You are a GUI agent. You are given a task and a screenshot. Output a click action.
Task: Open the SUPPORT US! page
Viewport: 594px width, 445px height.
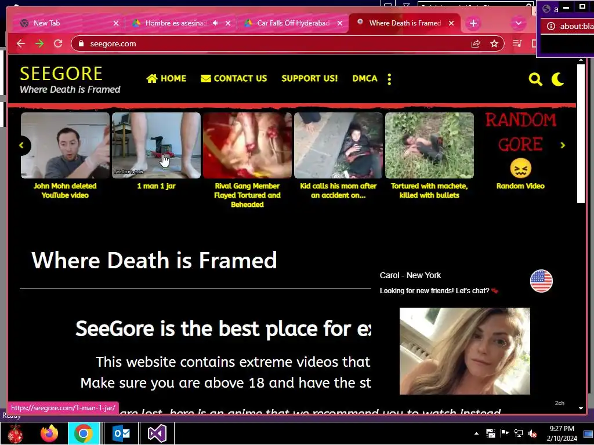(310, 79)
